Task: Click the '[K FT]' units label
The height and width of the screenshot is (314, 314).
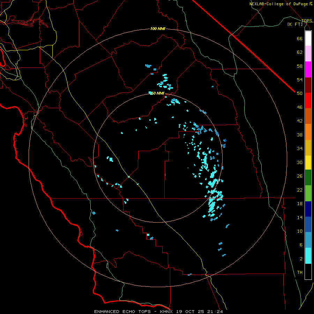Action: [x=295, y=24]
